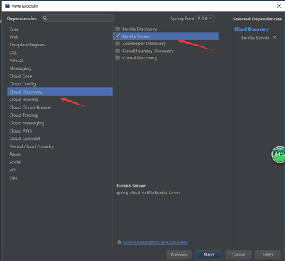Remove Eureka Server from selected dependencies
The height and width of the screenshot is (261, 285).
point(275,38)
